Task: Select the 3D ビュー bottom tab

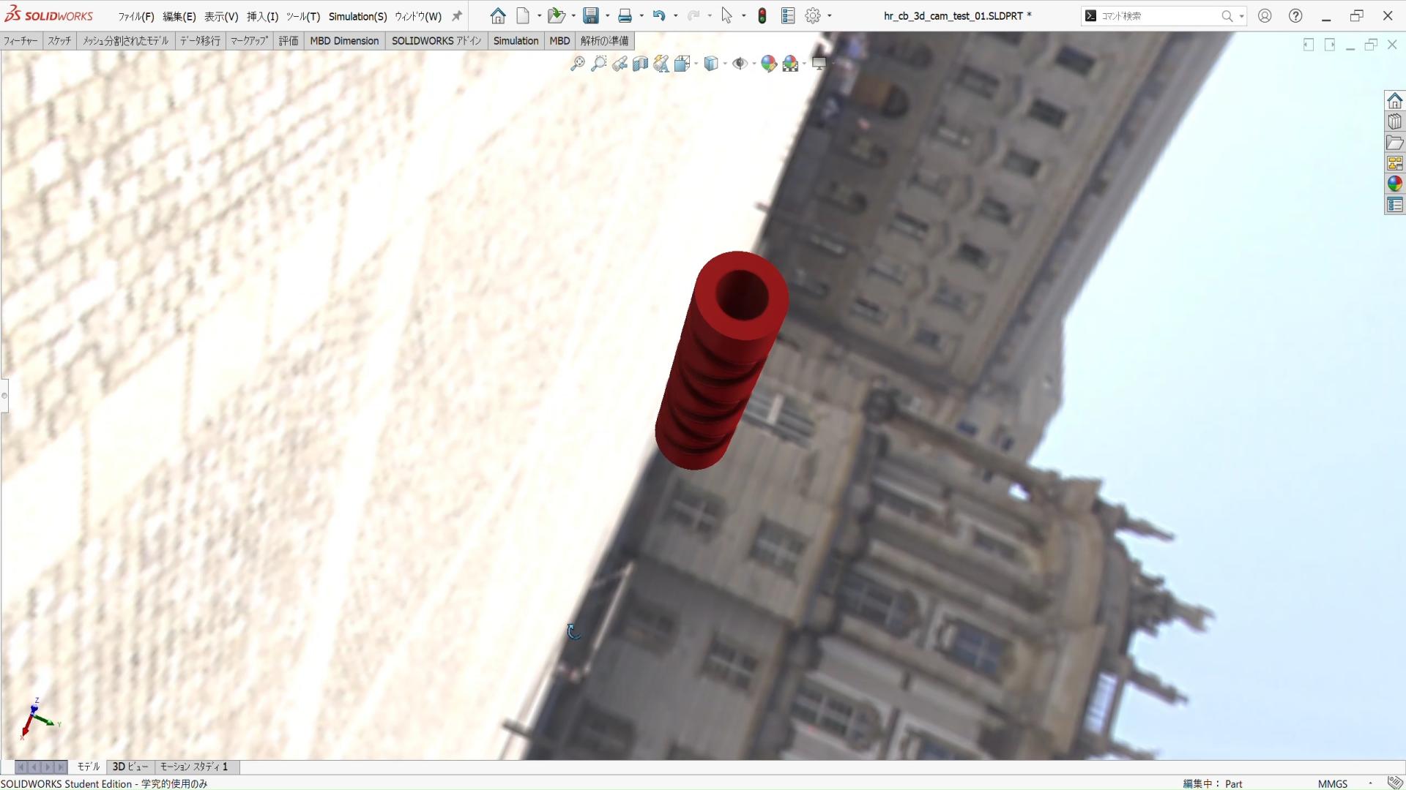Action: tap(130, 767)
